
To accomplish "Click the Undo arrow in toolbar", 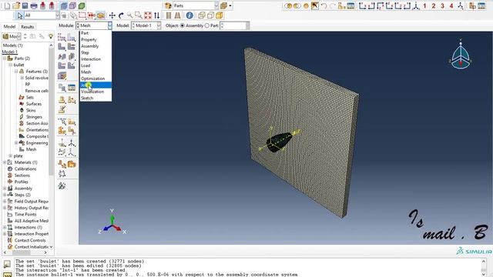I will (324, 5).
